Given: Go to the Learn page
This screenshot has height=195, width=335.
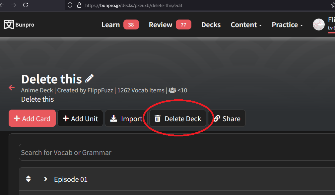Looking at the screenshot, I should coord(110,25).
